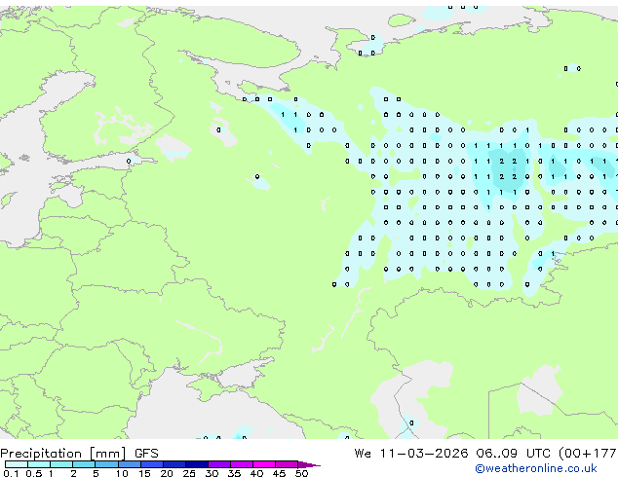Screen dimensions: 618x477
Task: Click the legend label '25'
Action: tap(189, 473)
